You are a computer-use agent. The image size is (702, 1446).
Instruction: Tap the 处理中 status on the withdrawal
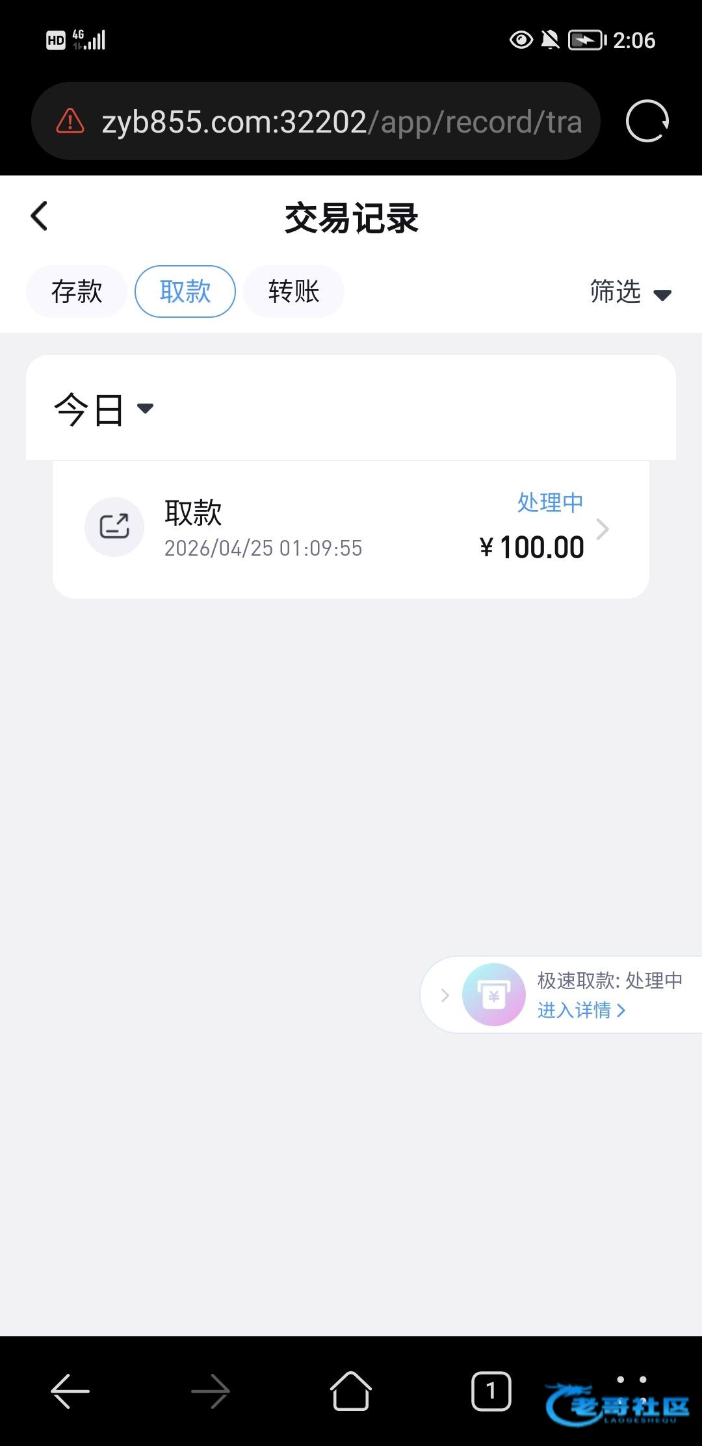point(550,502)
